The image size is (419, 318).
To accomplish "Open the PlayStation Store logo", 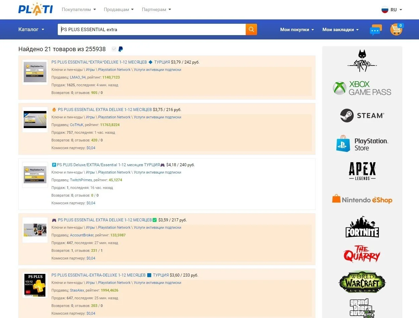I will pyautogui.click(x=362, y=144).
